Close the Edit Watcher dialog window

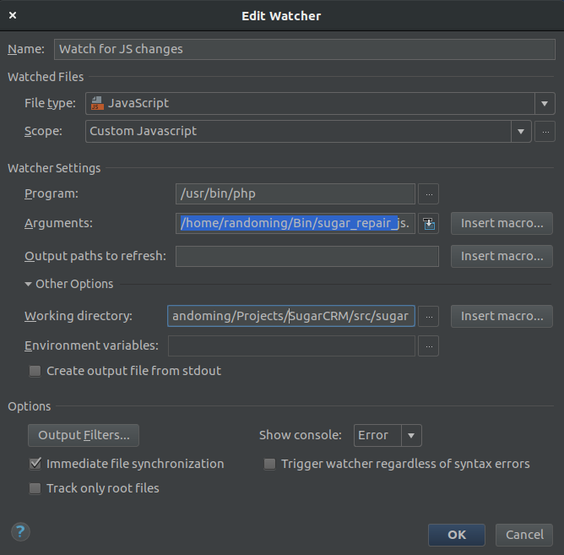pyautogui.click(x=14, y=15)
